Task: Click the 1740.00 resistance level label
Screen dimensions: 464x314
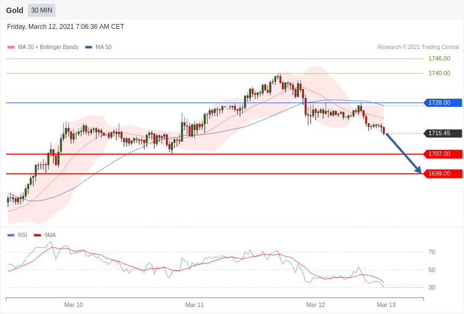Action: point(439,73)
